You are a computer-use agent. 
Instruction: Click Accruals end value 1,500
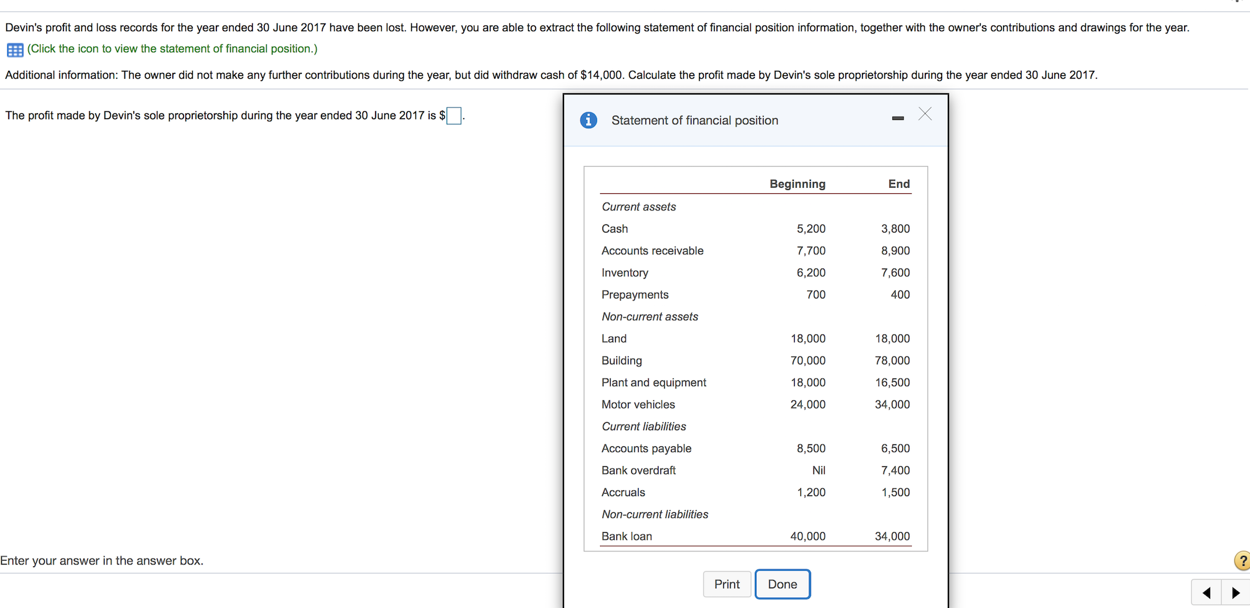tap(895, 492)
